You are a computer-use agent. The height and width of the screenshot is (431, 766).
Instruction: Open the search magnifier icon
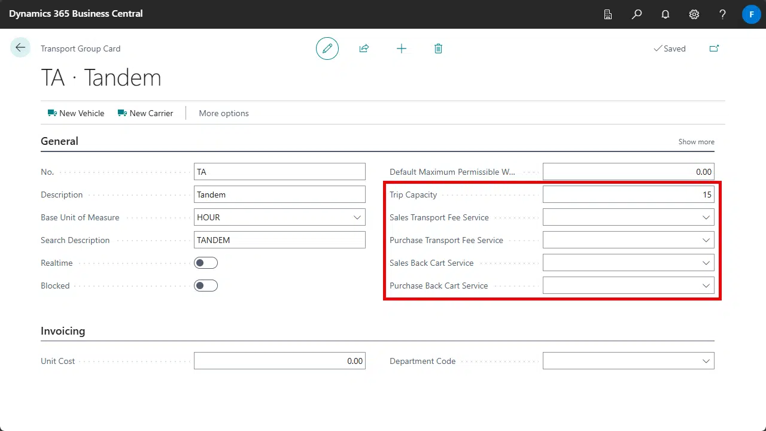point(637,14)
